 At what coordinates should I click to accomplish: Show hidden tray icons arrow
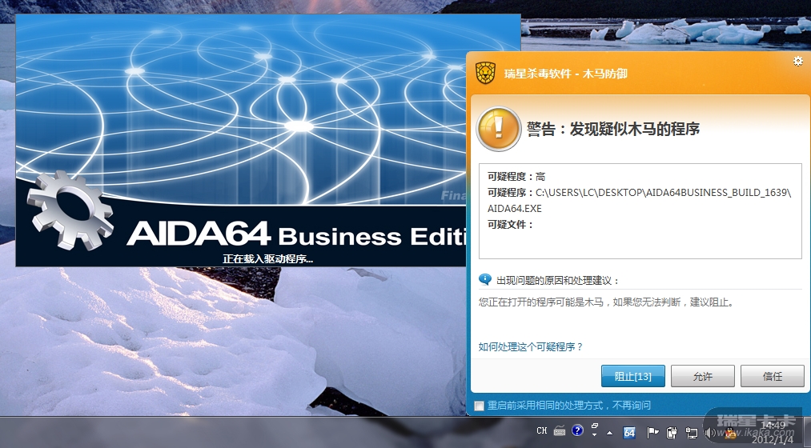[610, 433]
